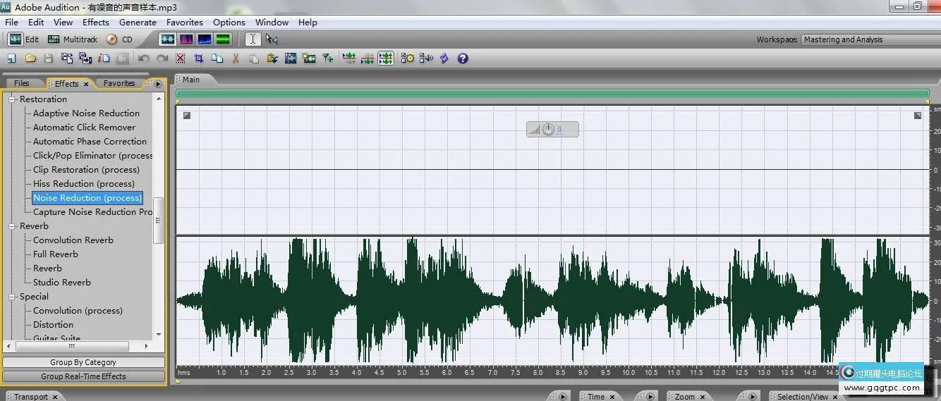The height and width of the screenshot is (401, 941).
Task: Click the delete selection red X icon
Action: coord(181,58)
